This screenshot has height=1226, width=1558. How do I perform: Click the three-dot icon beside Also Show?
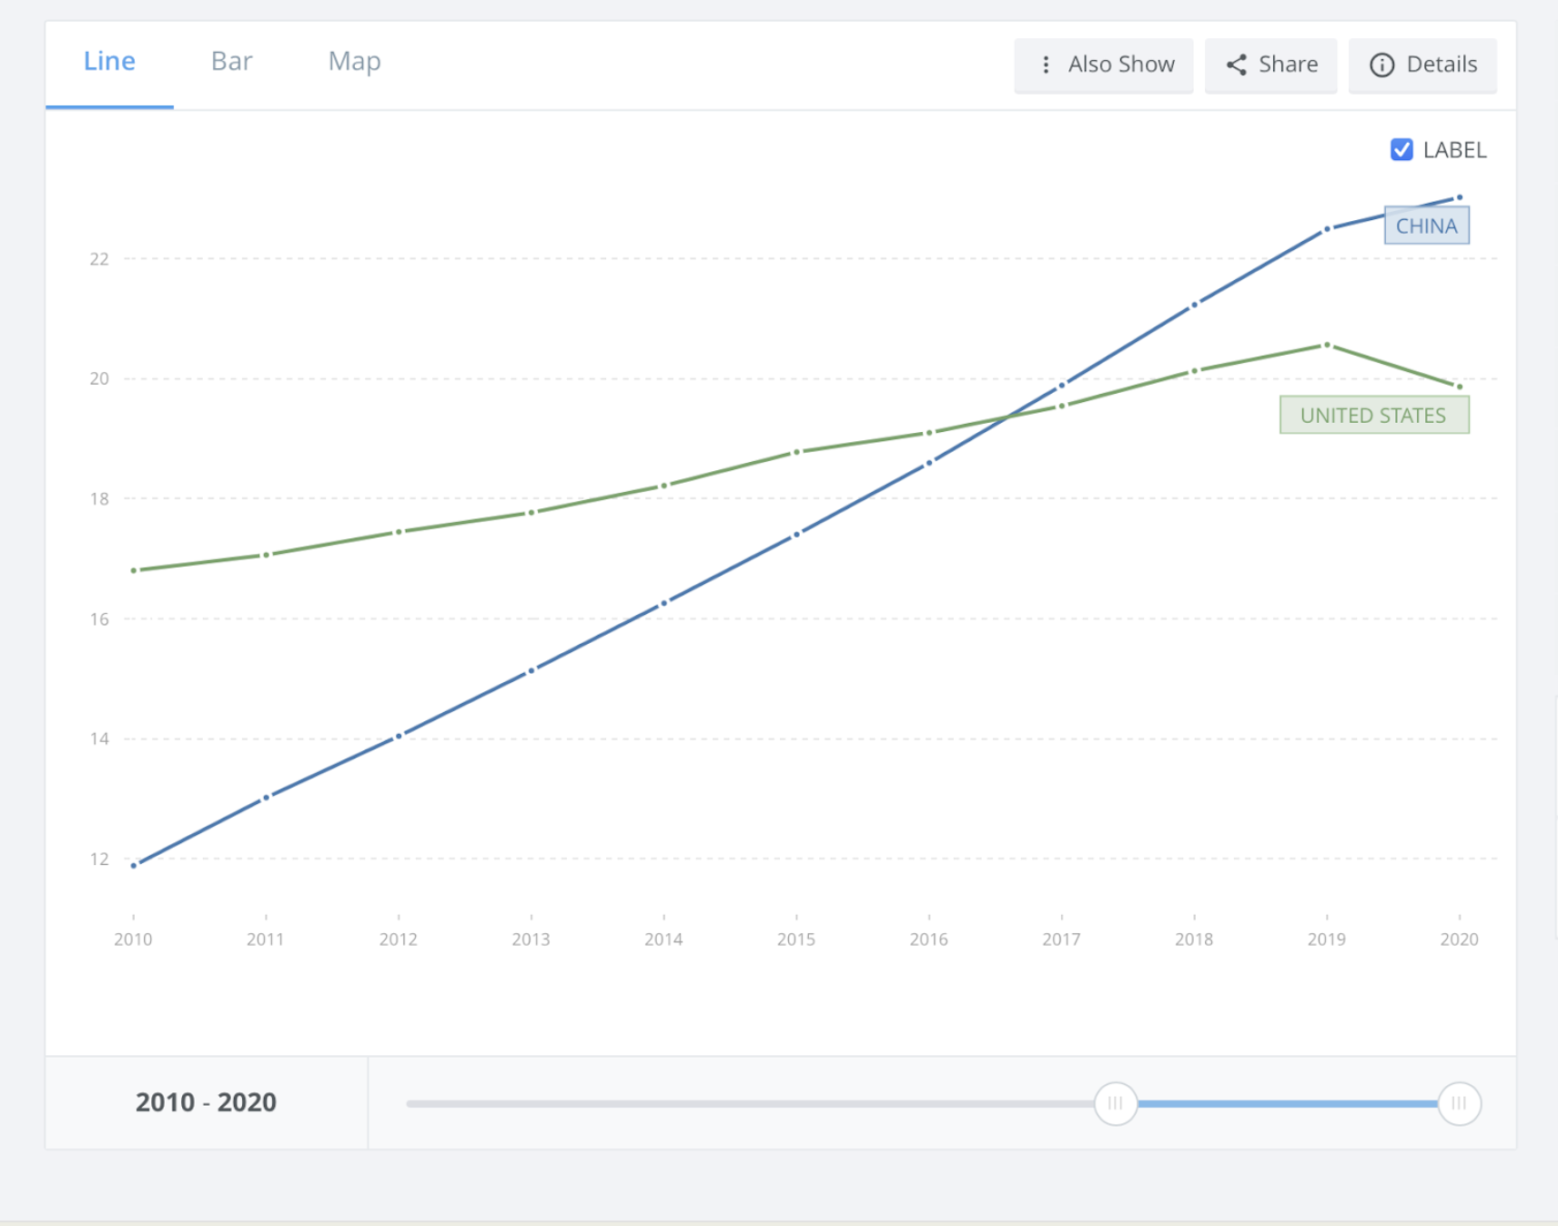tap(1046, 65)
